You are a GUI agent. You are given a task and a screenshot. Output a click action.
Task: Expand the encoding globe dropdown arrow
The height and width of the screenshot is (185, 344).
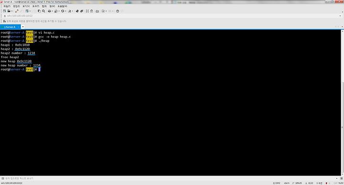tap(65, 11)
